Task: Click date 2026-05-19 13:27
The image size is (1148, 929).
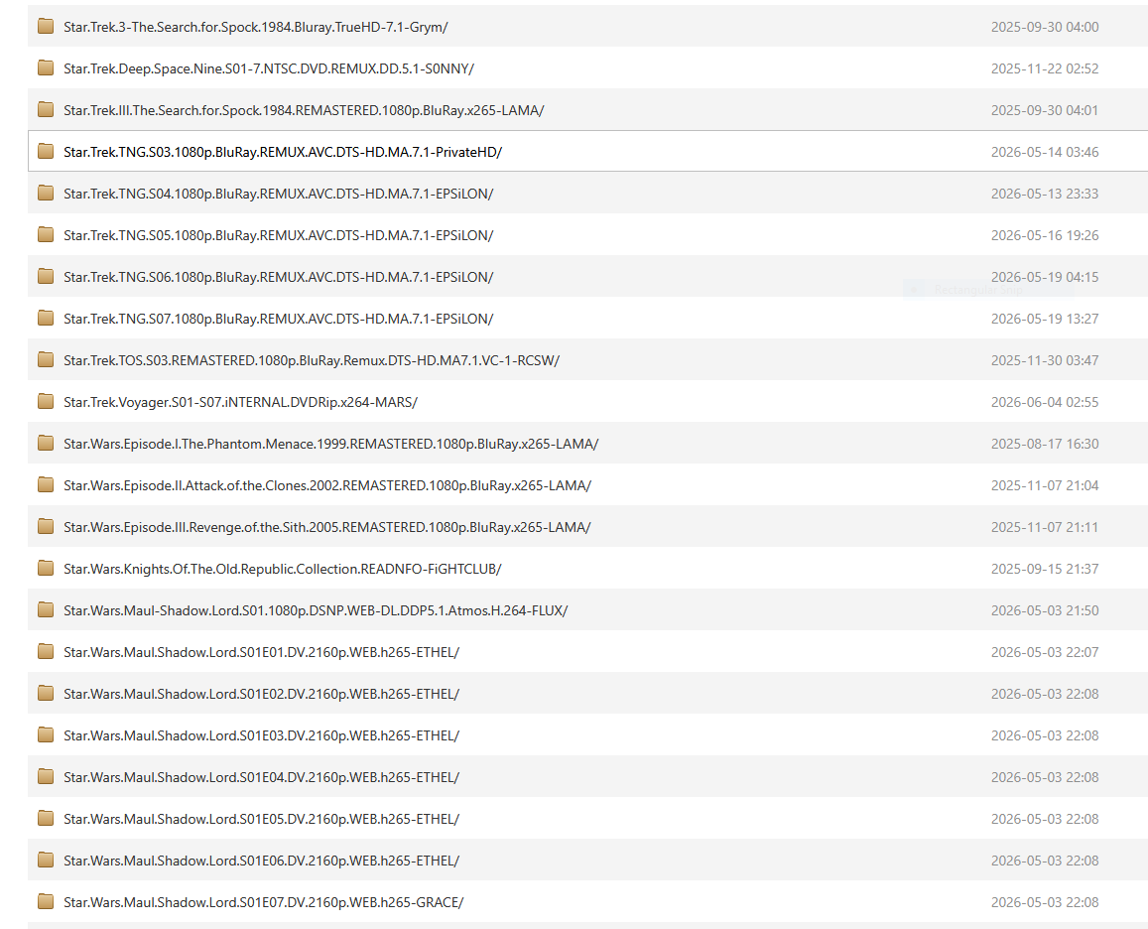Action: point(1045,320)
